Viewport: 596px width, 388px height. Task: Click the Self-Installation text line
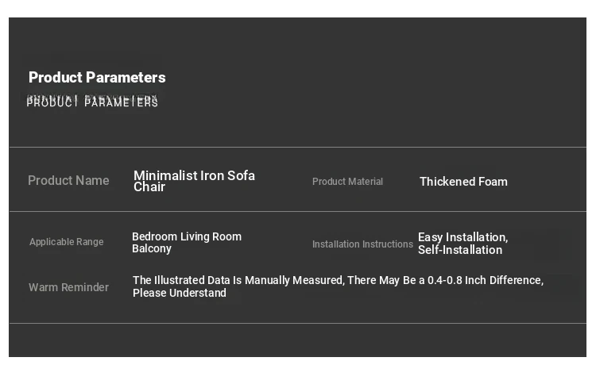pos(460,250)
